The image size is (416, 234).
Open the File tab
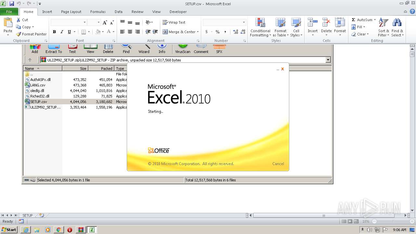(x=9, y=12)
